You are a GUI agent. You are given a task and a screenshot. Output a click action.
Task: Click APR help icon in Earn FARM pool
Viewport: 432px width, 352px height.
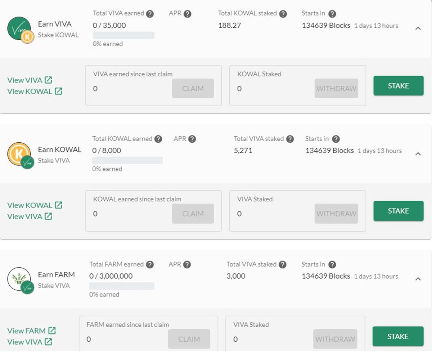[187, 264]
